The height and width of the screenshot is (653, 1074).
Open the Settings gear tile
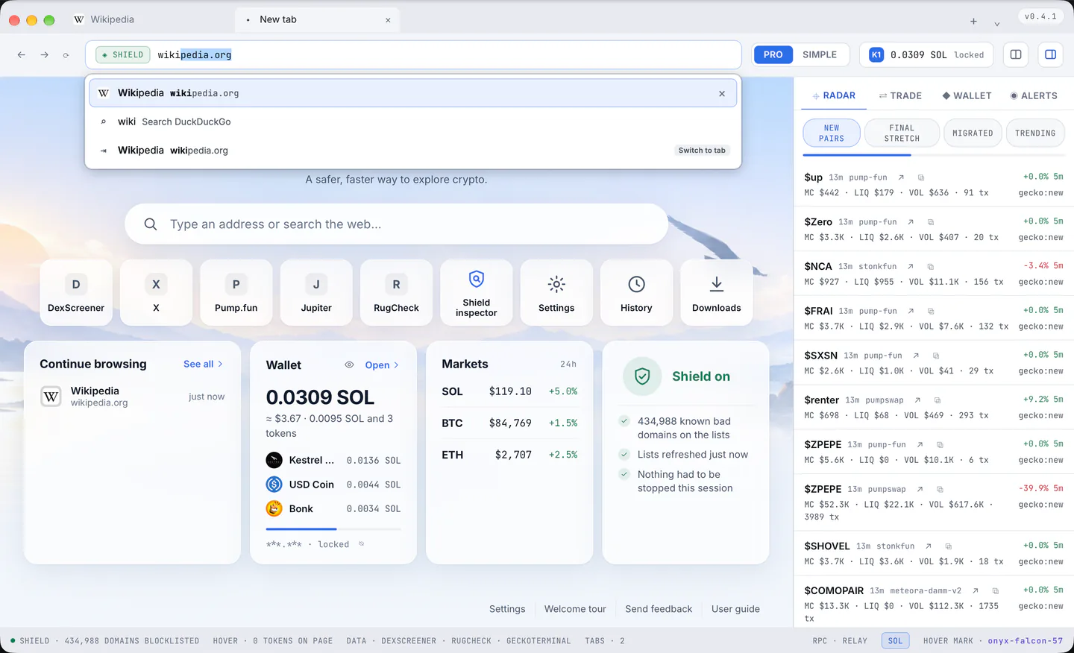pyautogui.click(x=556, y=292)
